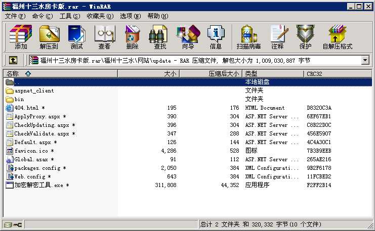
Task: Sort by CRC32 column header
Action: pyautogui.click(x=338, y=74)
